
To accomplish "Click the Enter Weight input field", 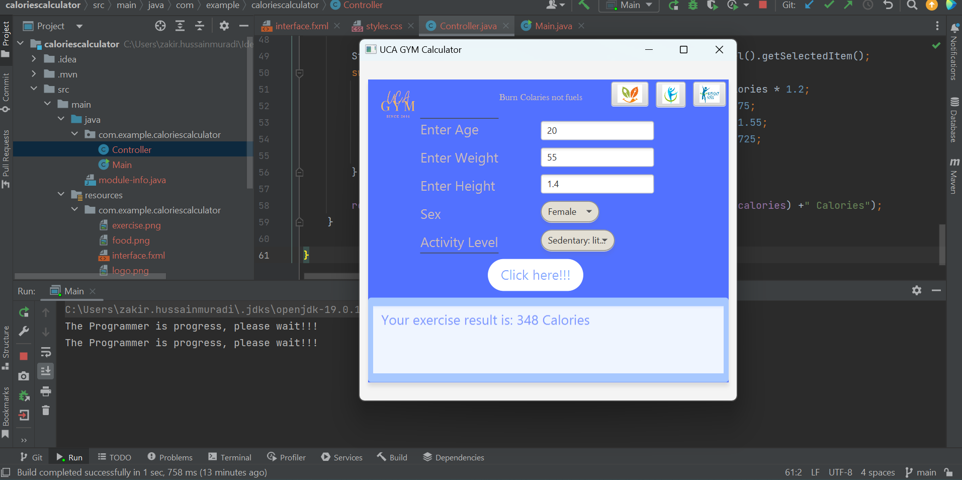I will point(597,157).
